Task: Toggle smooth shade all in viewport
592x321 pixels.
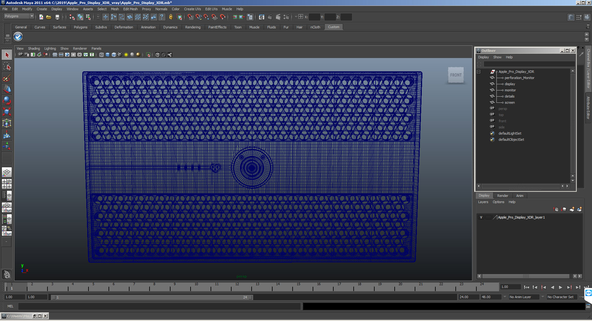Action: click(x=108, y=55)
